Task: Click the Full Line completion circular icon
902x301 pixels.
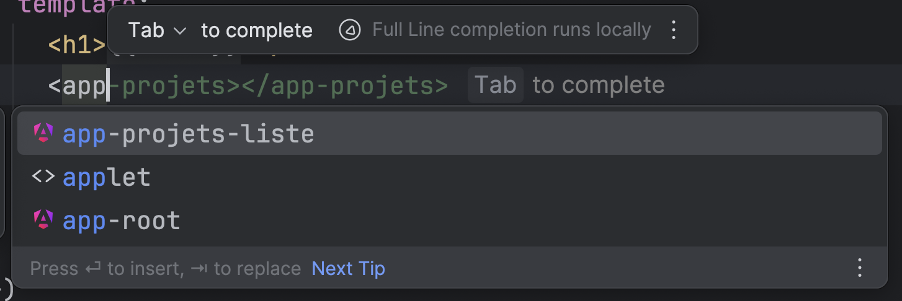Action: tap(350, 30)
